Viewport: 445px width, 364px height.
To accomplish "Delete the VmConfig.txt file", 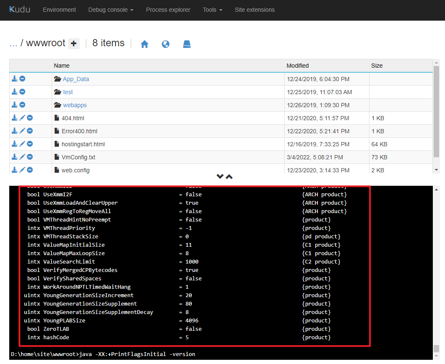I will pos(30,157).
